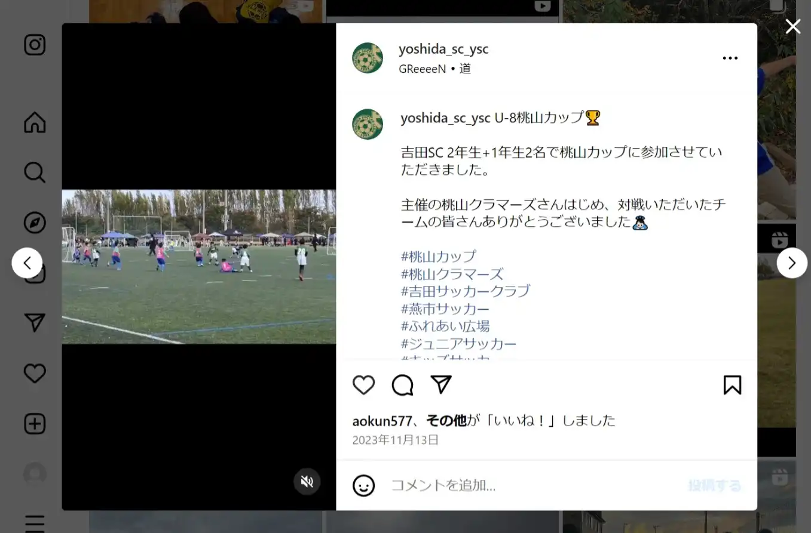The height and width of the screenshot is (533, 811).
Task: Open emoji picker in comment box
Action: pyautogui.click(x=363, y=485)
